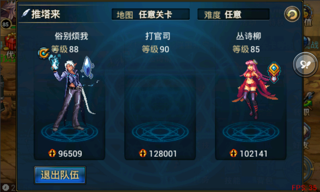Image resolution: width=320 pixels, height=192 pixels.
Task: Select player name 丛诗柳
Action: pos(248,36)
